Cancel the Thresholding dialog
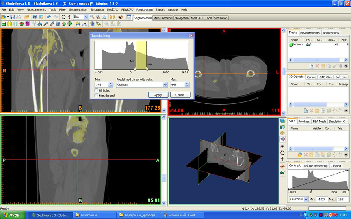Screen dimensions: 351x219 click(x=180, y=95)
